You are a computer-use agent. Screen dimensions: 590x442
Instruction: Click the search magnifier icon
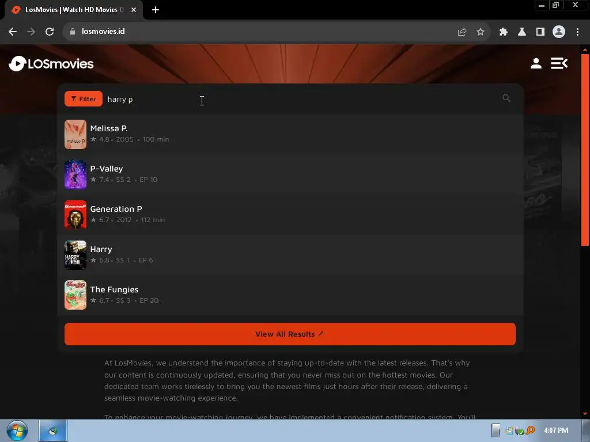tap(506, 98)
